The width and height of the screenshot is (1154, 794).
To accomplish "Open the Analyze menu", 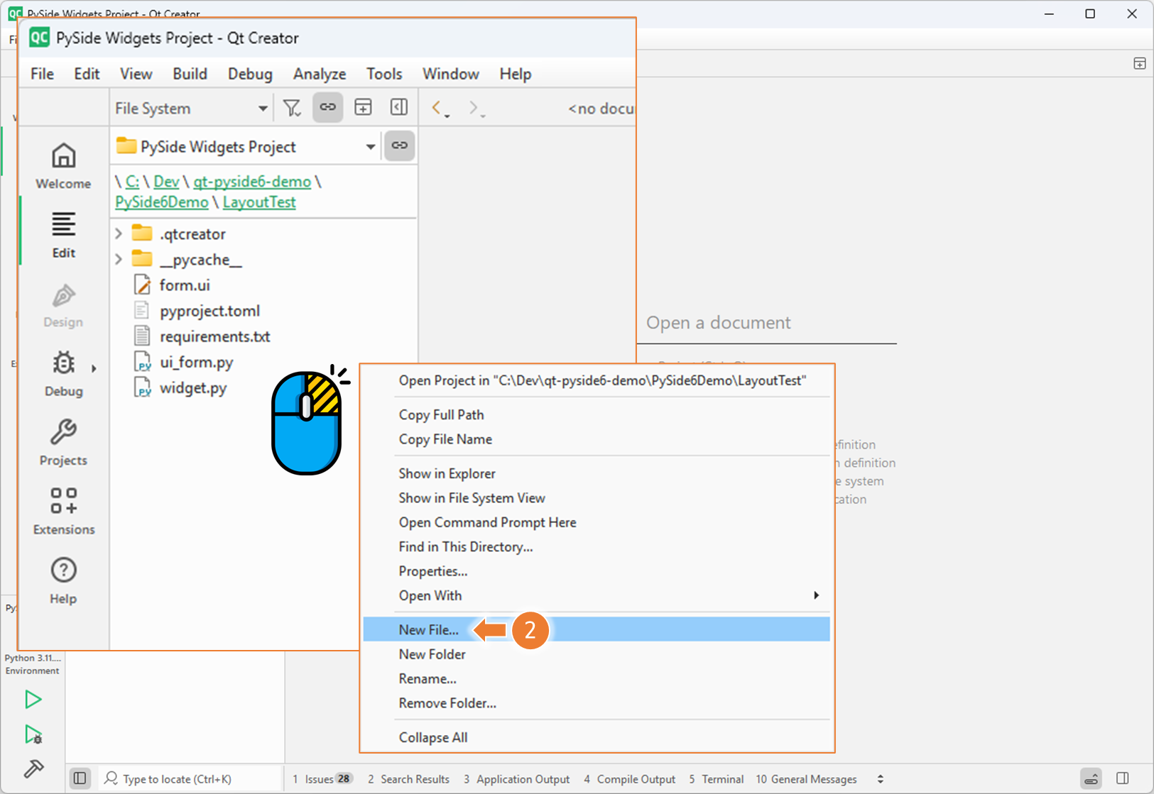I will pyautogui.click(x=320, y=74).
